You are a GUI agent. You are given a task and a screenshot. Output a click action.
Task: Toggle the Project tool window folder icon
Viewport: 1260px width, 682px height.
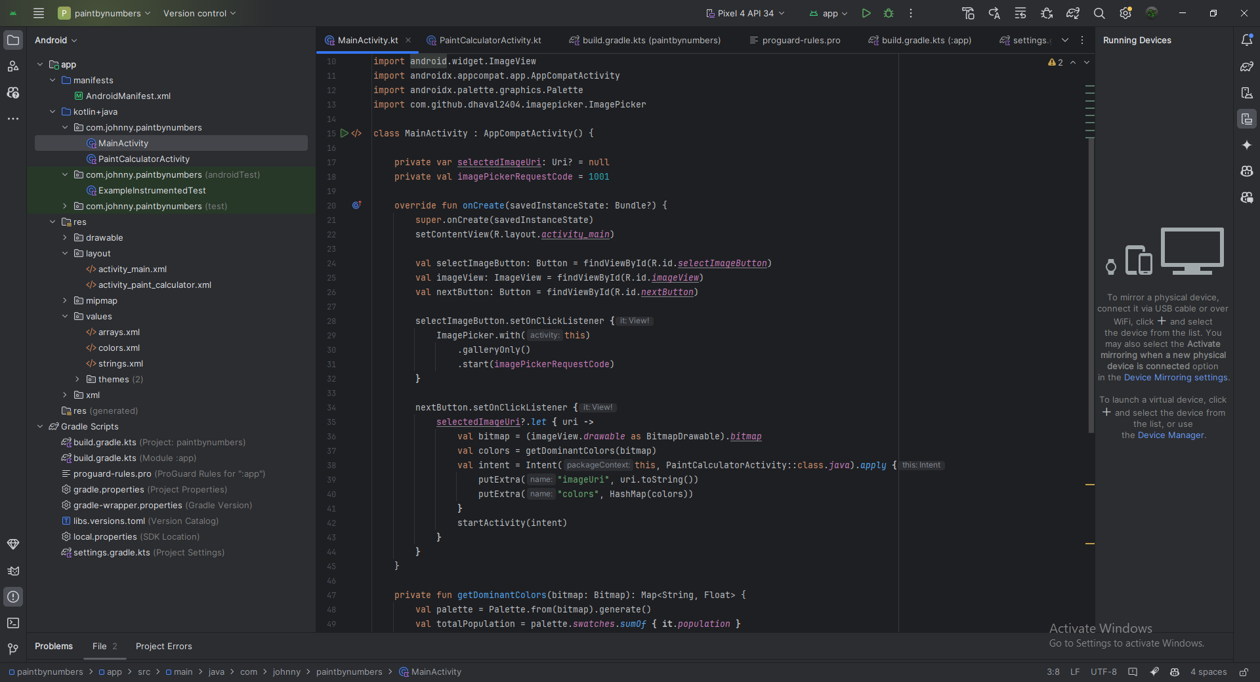coord(13,40)
